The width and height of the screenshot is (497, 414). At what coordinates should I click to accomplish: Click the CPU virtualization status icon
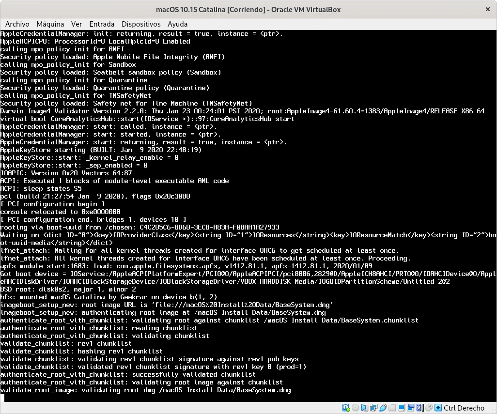click(420, 408)
